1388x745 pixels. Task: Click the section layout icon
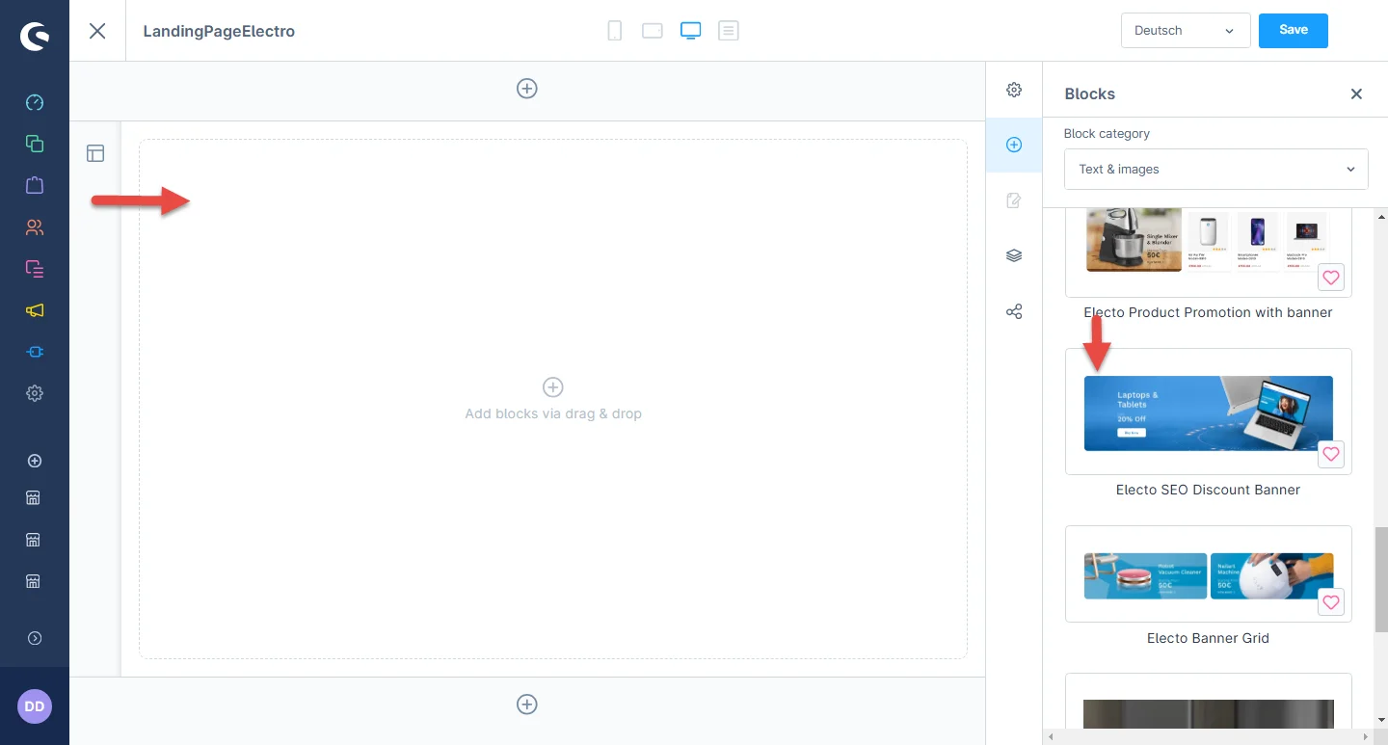(x=95, y=153)
